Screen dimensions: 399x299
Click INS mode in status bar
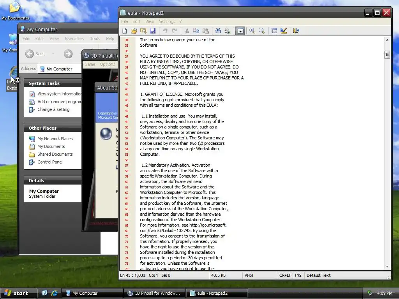coord(298,275)
